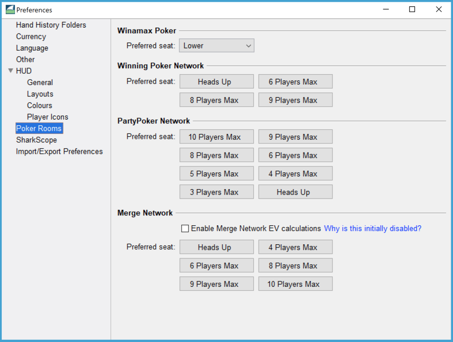The height and width of the screenshot is (342, 453).
Task: Select Currency in the sidebar
Action: pos(31,37)
